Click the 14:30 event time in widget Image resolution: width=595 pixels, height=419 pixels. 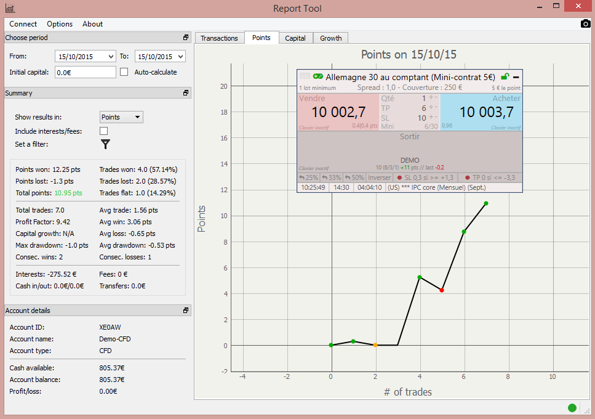click(341, 187)
